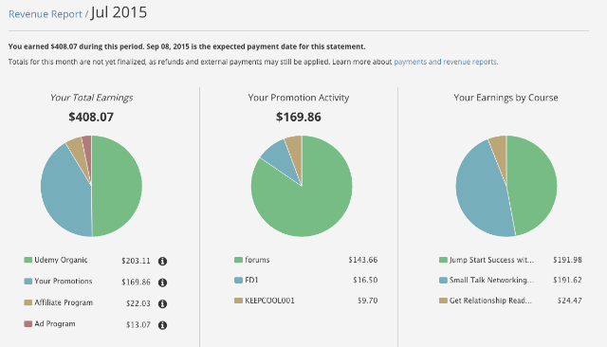Select the blue FD1 legend swatch

[238, 280]
